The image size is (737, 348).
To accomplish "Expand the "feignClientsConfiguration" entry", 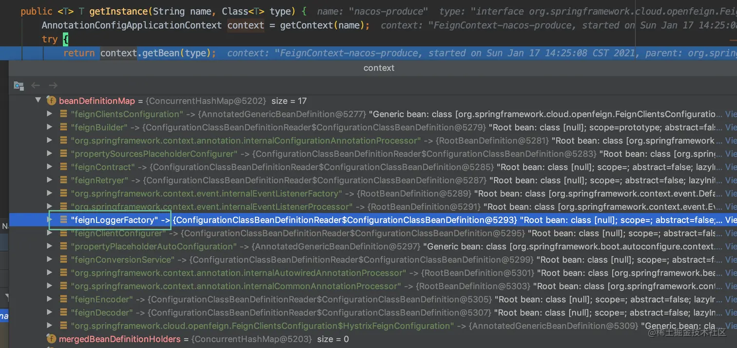I will coord(49,114).
